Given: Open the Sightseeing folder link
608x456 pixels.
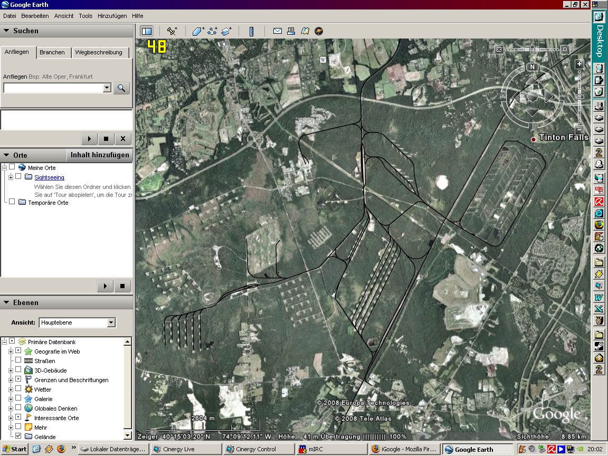Looking at the screenshot, I should click(49, 177).
